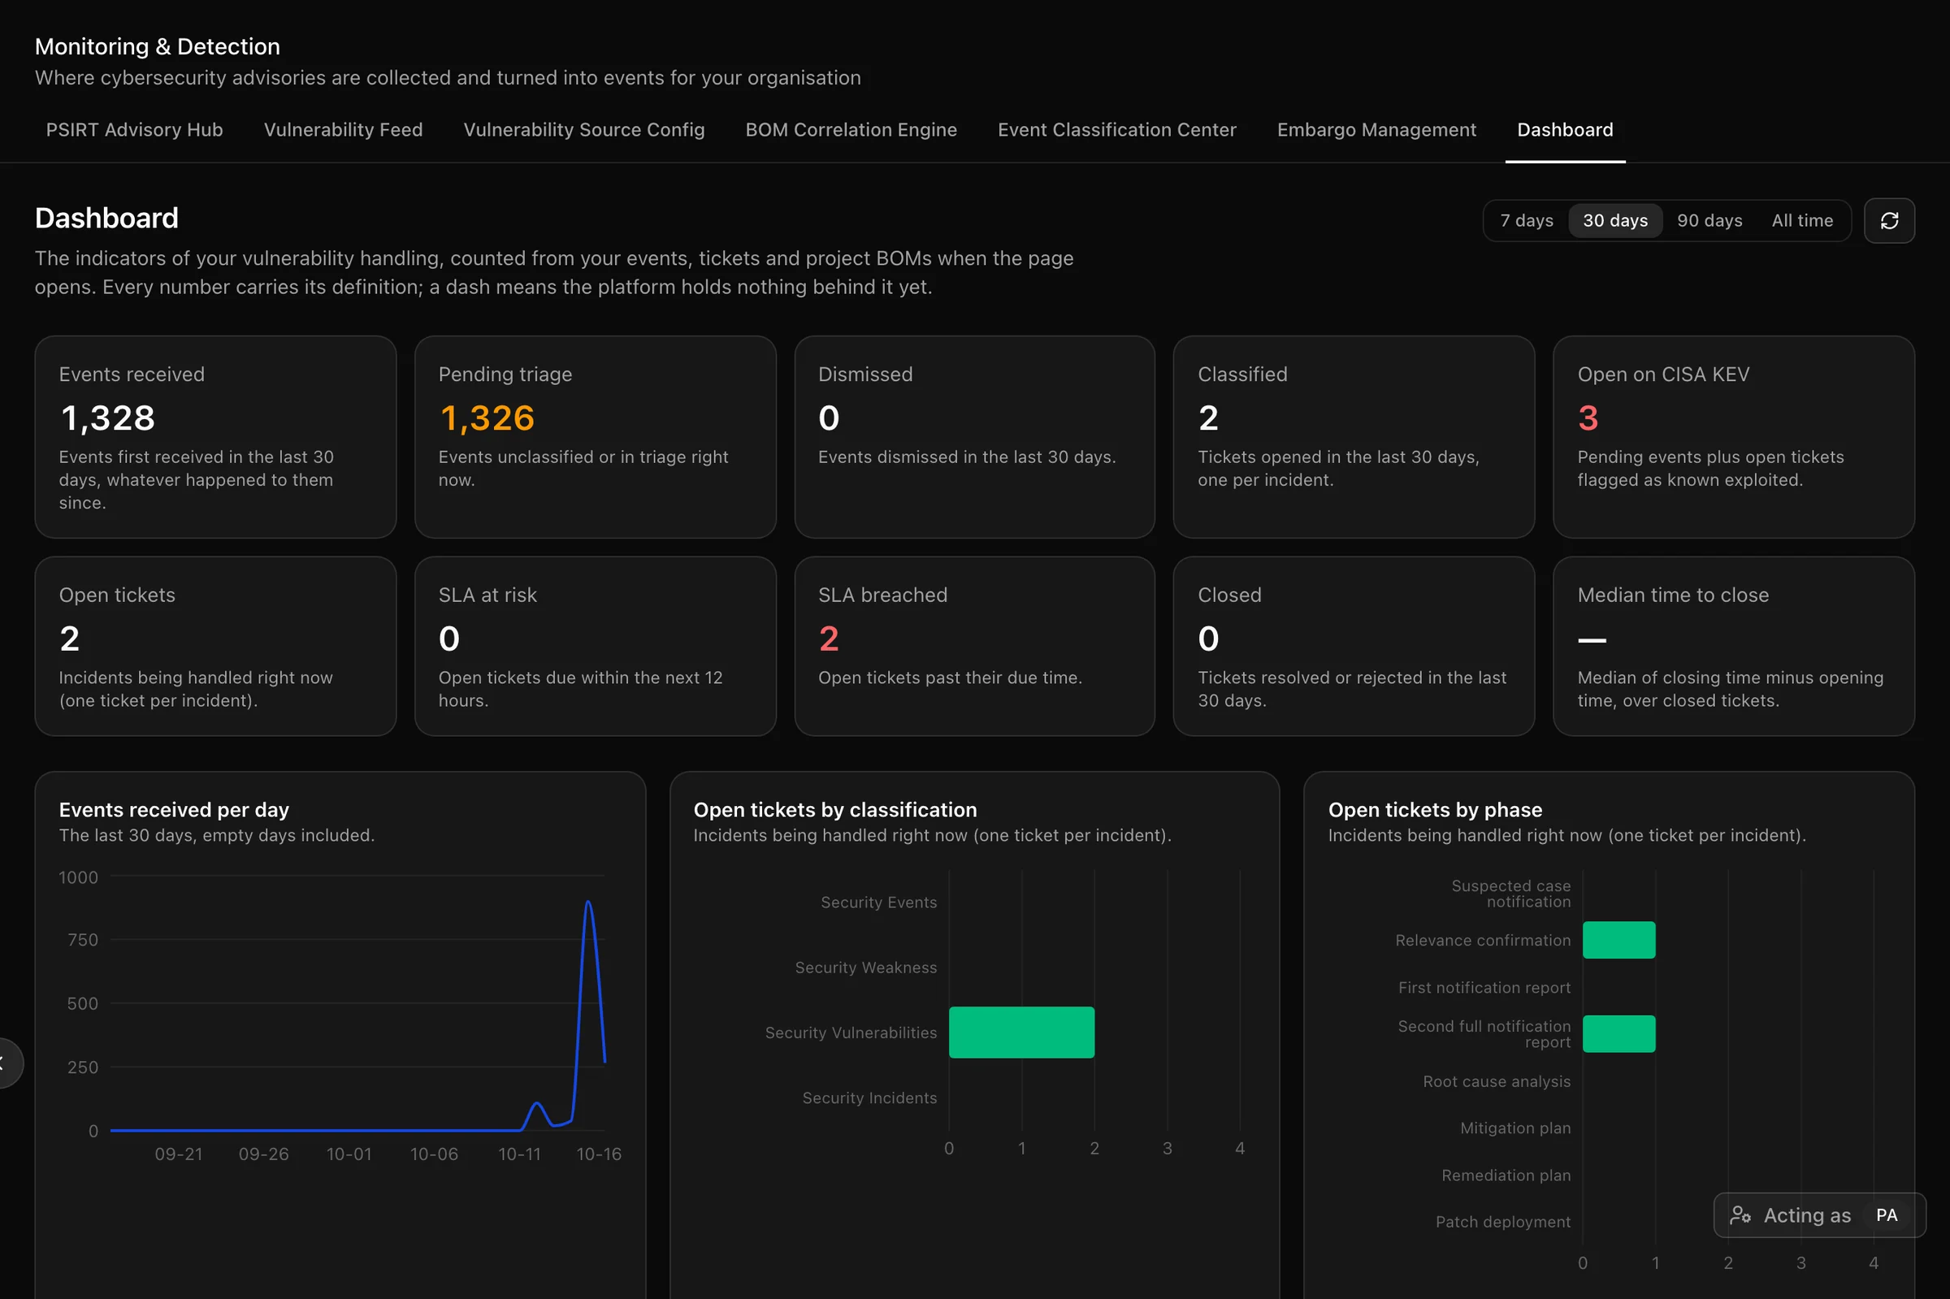Viewport: 1950px width, 1299px height.
Task: Open Vulnerability Source Config tab
Action: 584,130
